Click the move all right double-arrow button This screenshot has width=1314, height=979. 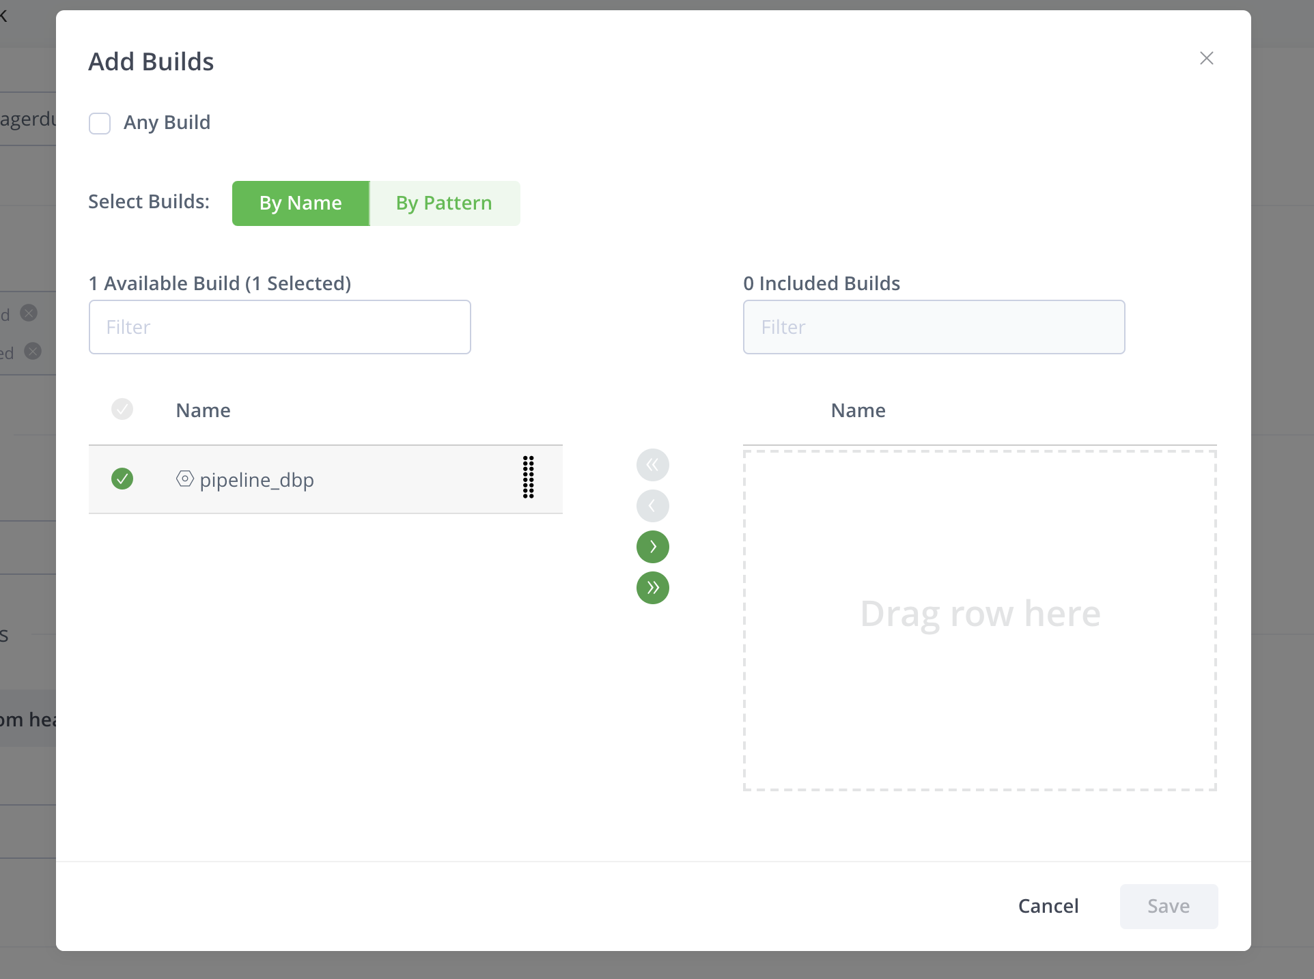(x=652, y=588)
